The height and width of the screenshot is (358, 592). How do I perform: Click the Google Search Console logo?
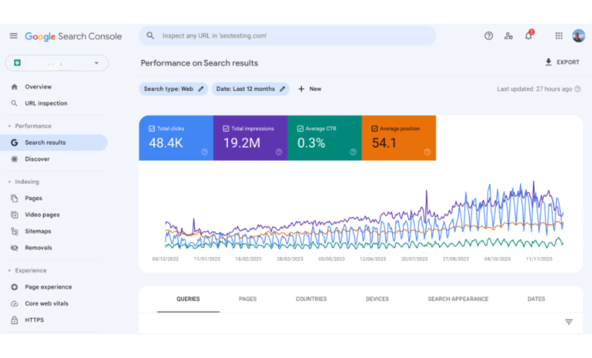[x=73, y=36]
